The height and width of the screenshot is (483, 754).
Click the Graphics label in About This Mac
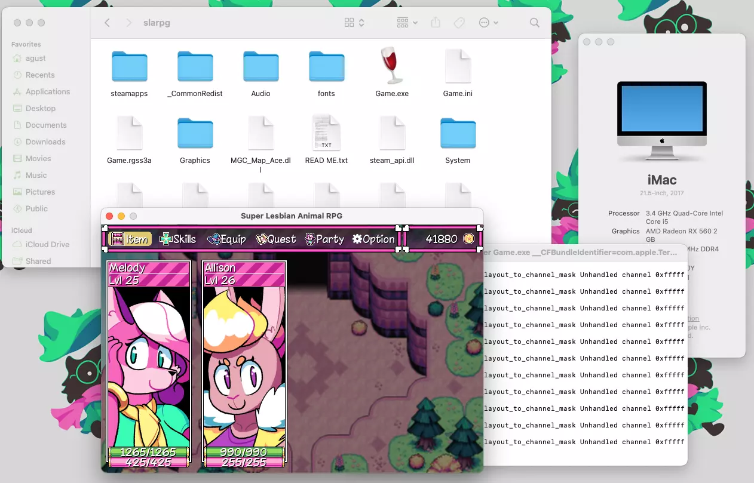point(626,231)
